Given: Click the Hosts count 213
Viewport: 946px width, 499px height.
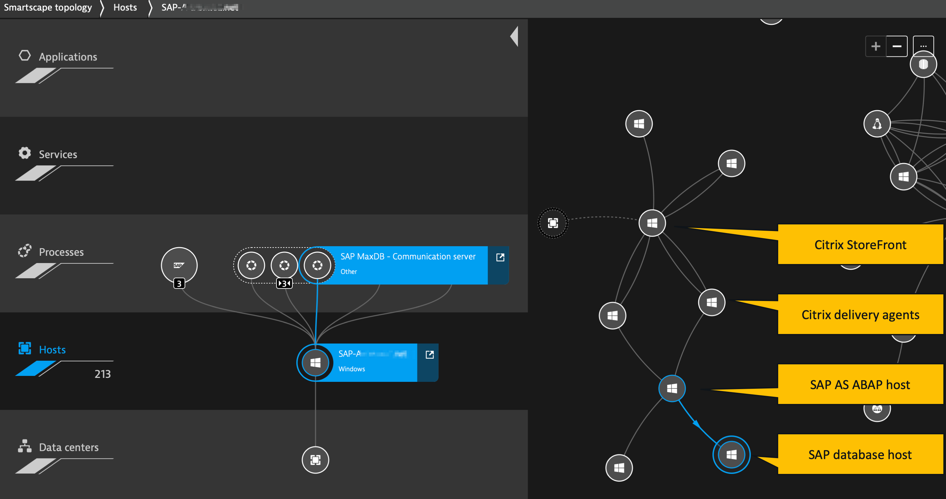Looking at the screenshot, I should (102, 374).
